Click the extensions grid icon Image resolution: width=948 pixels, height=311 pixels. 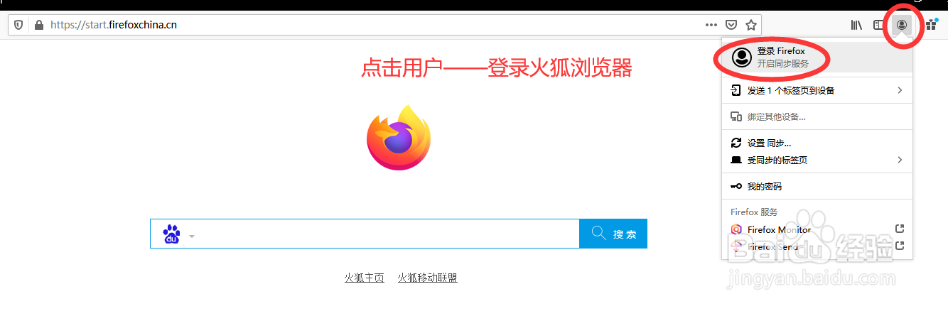pos(931,25)
